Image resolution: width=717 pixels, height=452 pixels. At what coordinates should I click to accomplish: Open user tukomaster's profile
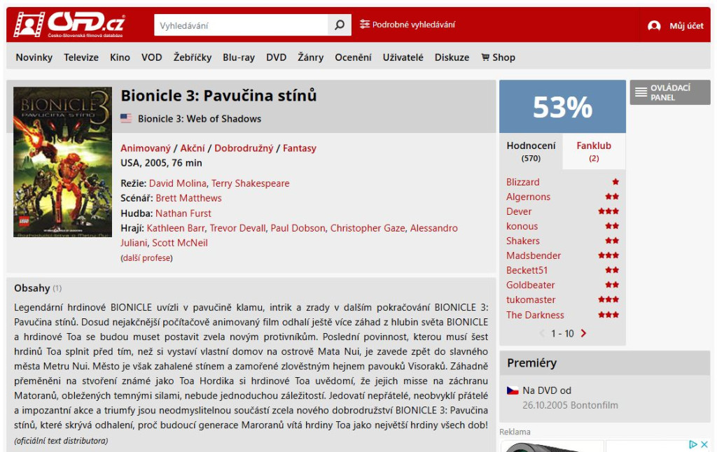click(x=531, y=299)
